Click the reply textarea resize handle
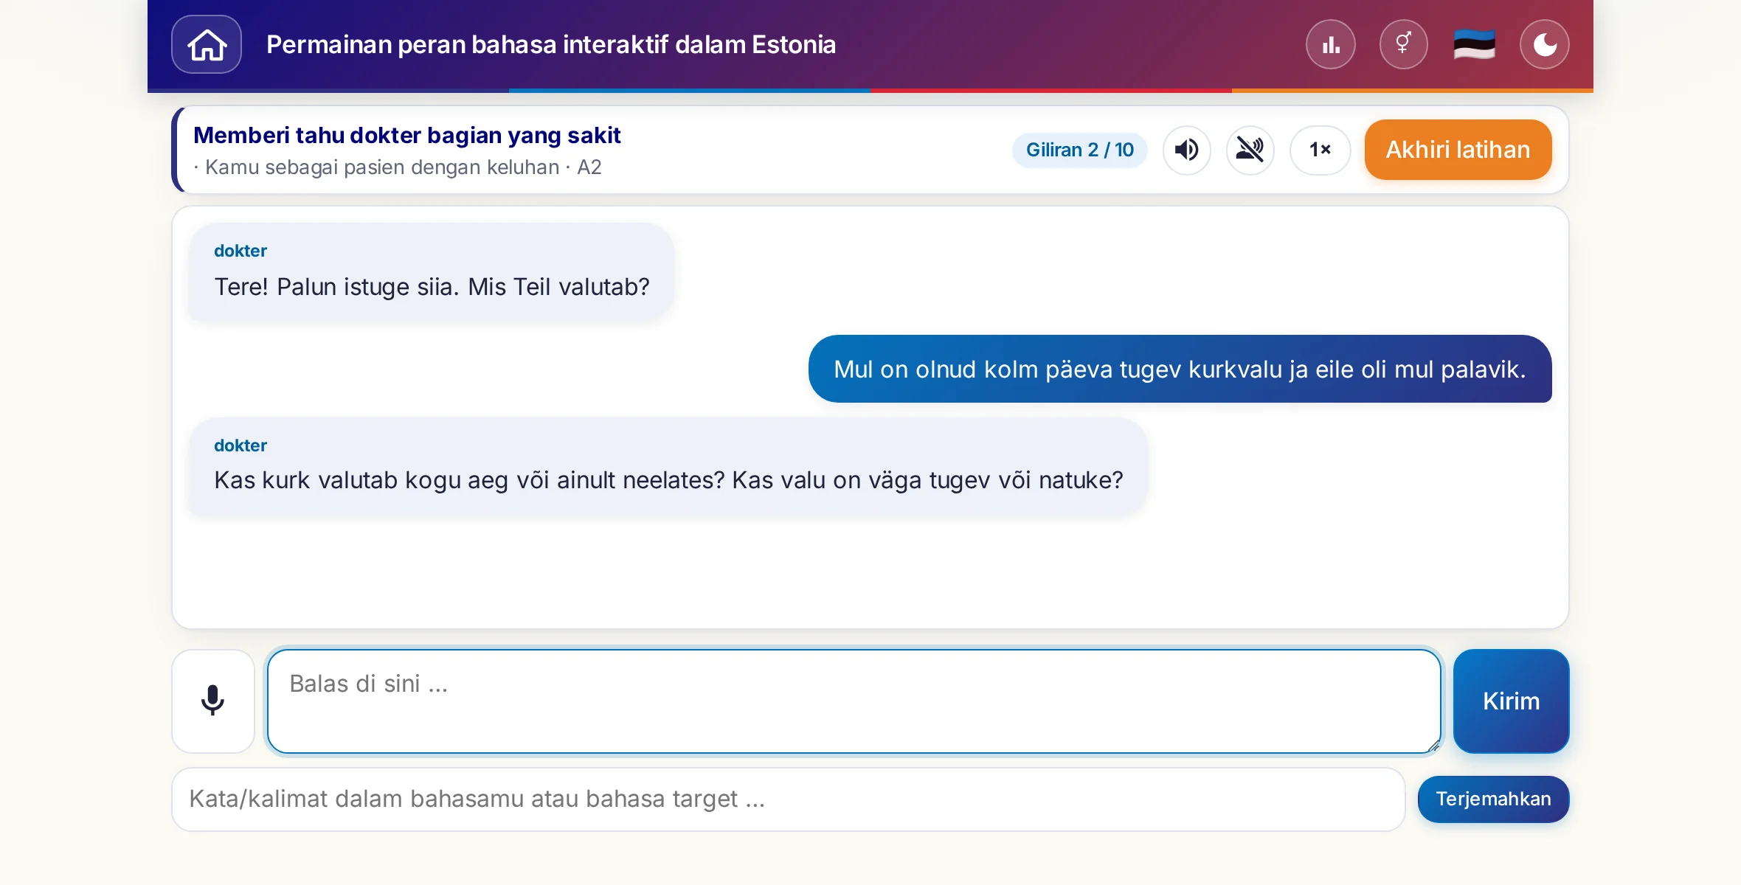Image resolution: width=1741 pixels, height=885 pixels. [x=1433, y=746]
